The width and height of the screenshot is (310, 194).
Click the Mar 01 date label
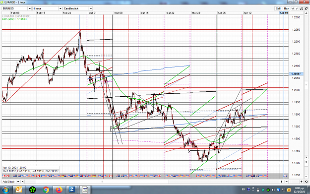click(x=92, y=13)
